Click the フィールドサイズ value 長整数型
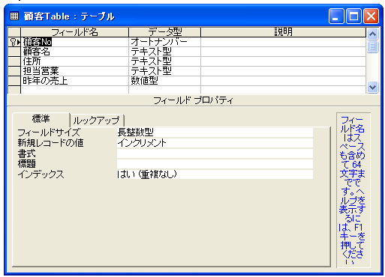 pyautogui.click(x=215, y=133)
